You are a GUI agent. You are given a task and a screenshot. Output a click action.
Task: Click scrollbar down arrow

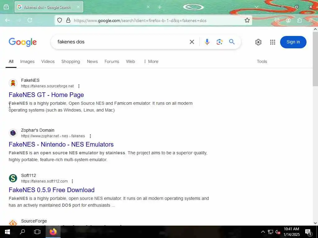pos(315,223)
